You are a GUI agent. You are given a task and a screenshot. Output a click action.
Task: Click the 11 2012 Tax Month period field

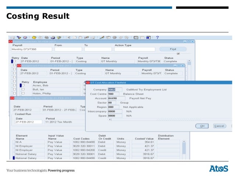64,122
